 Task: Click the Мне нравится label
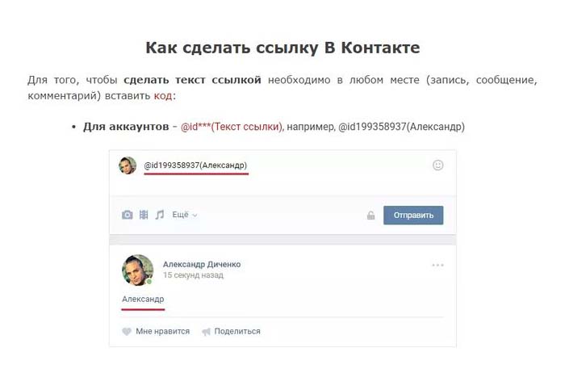point(162,332)
